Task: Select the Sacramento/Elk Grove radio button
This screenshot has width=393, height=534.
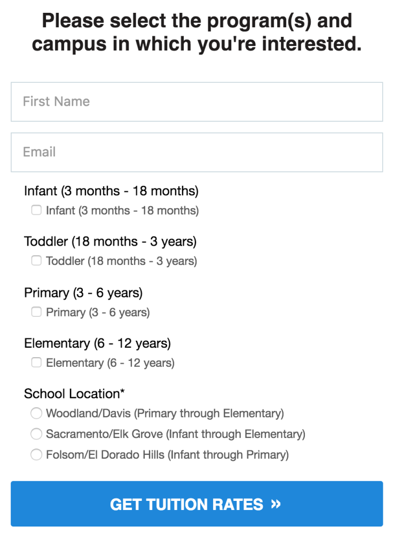Action: tap(36, 434)
